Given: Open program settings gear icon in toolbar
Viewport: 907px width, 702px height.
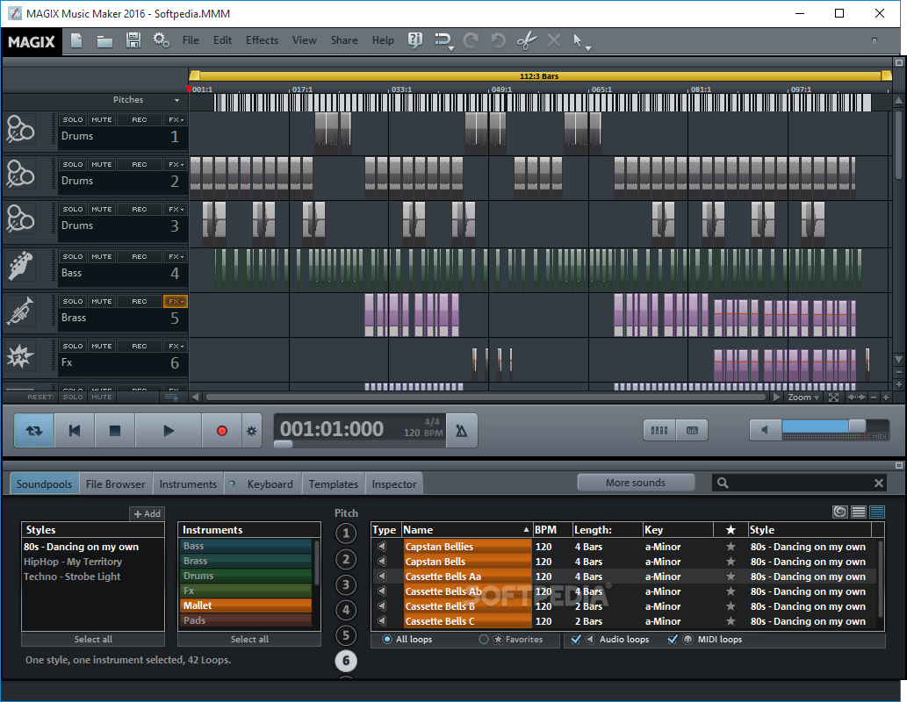Looking at the screenshot, I should coord(162,40).
